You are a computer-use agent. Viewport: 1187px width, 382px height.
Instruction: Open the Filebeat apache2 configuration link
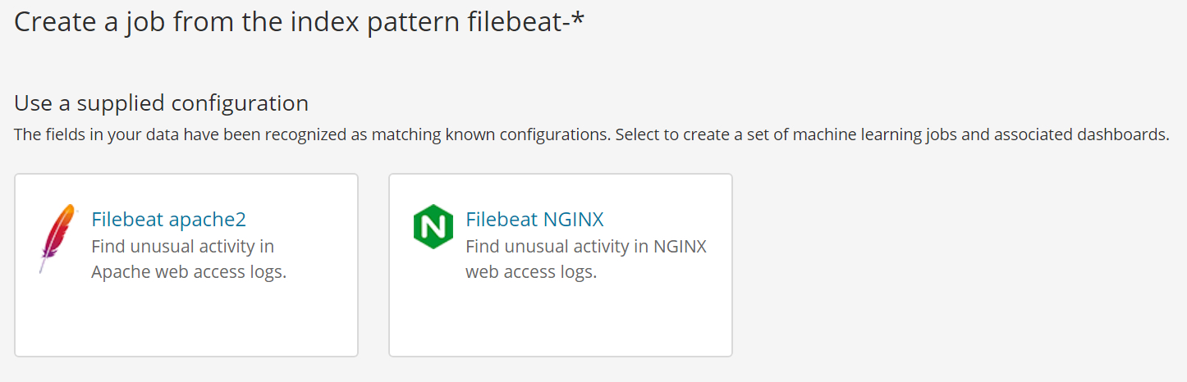[168, 220]
